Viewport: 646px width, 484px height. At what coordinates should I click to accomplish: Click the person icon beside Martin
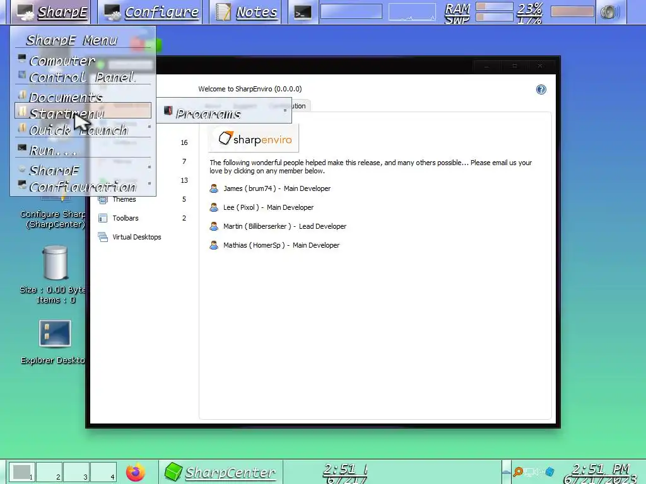click(214, 226)
